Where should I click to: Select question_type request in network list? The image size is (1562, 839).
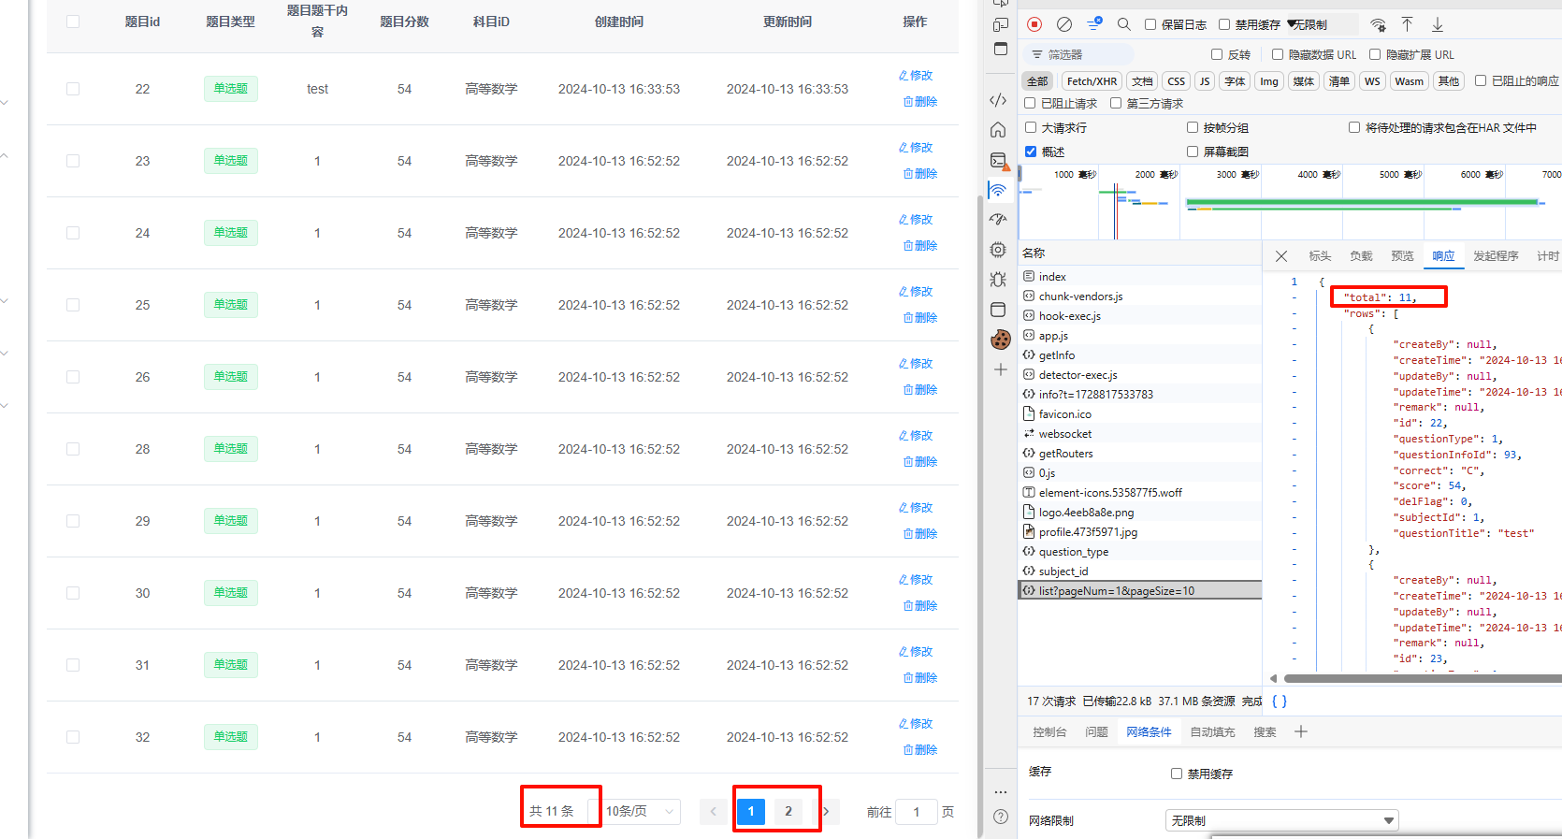[x=1139, y=552]
